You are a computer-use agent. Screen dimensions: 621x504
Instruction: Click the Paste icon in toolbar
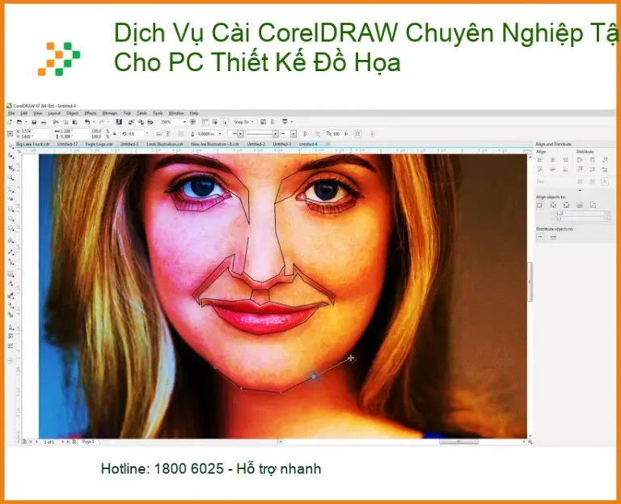point(74,122)
